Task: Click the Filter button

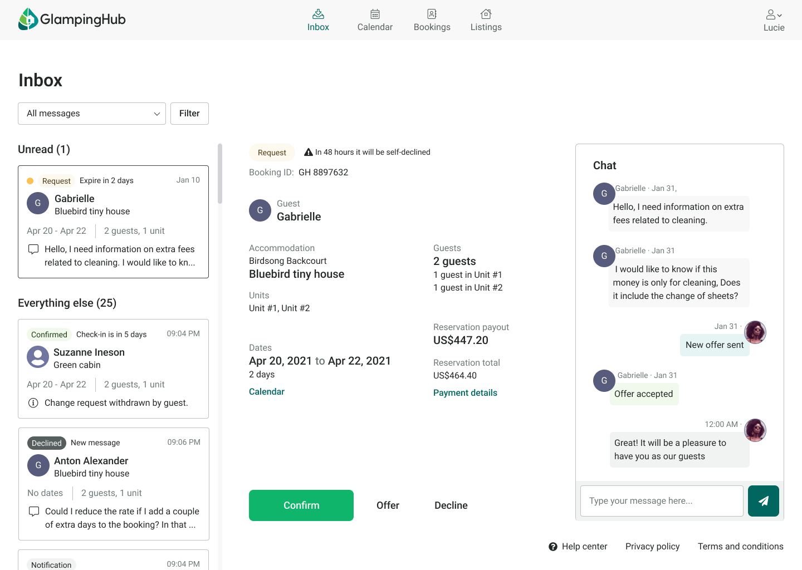Action: (x=189, y=114)
